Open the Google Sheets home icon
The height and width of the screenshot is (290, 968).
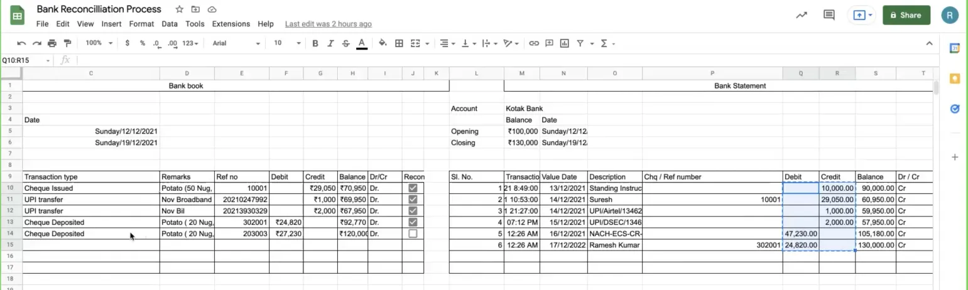[x=17, y=15]
